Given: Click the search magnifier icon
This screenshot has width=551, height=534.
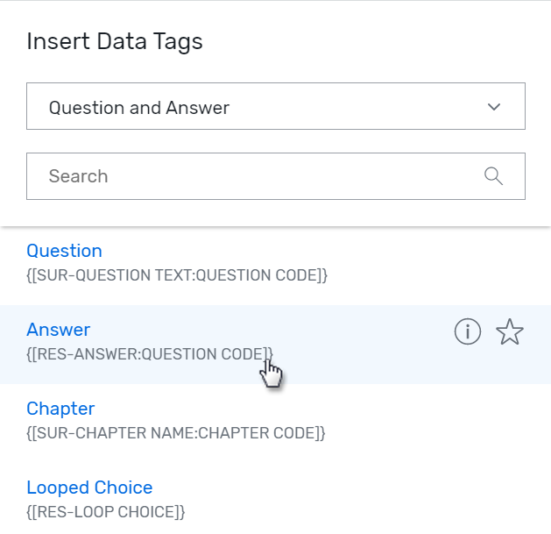Looking at the screenshot, I should (493, 176).
